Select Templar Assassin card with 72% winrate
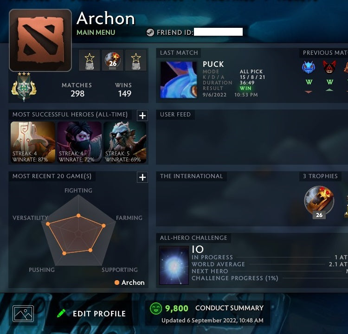 pos(79,142)
